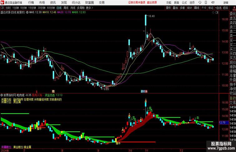The height and width of the screenshot is (152, 236).
Task: Click the 证券交易未登录 login link
Action: pyautogui.click(x=137, y=2)
